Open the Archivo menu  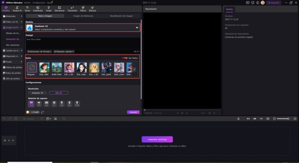[27, 2]
